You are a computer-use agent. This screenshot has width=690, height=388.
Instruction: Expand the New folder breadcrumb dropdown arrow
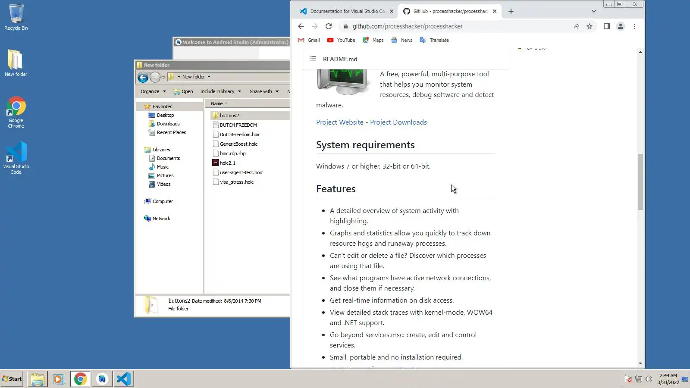209,77
